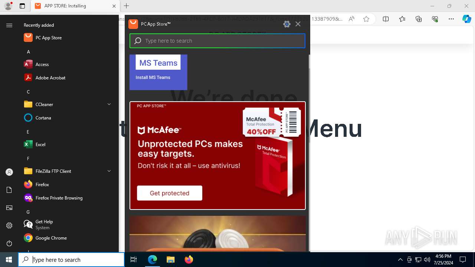
Task: Open Edge Settings and more menu
Action: pyautogui.click(x=451, y=19)
